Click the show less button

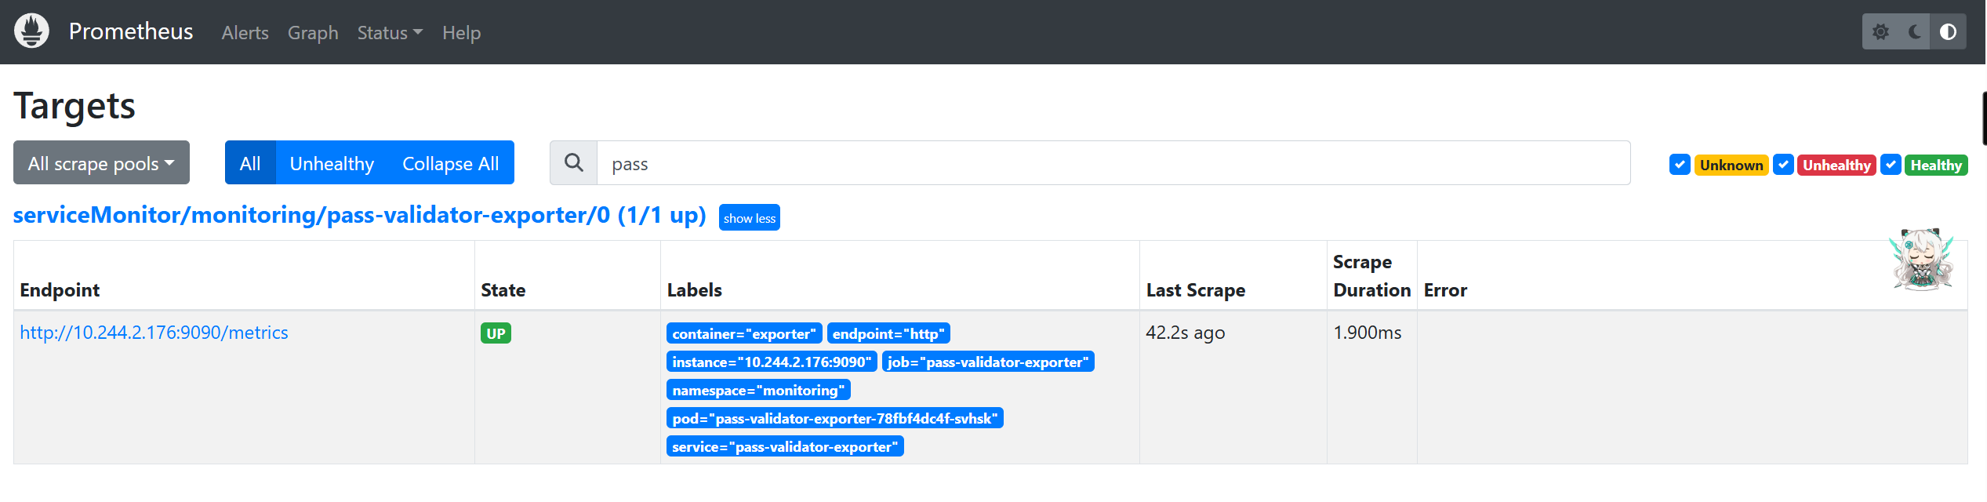coord(750,217)
